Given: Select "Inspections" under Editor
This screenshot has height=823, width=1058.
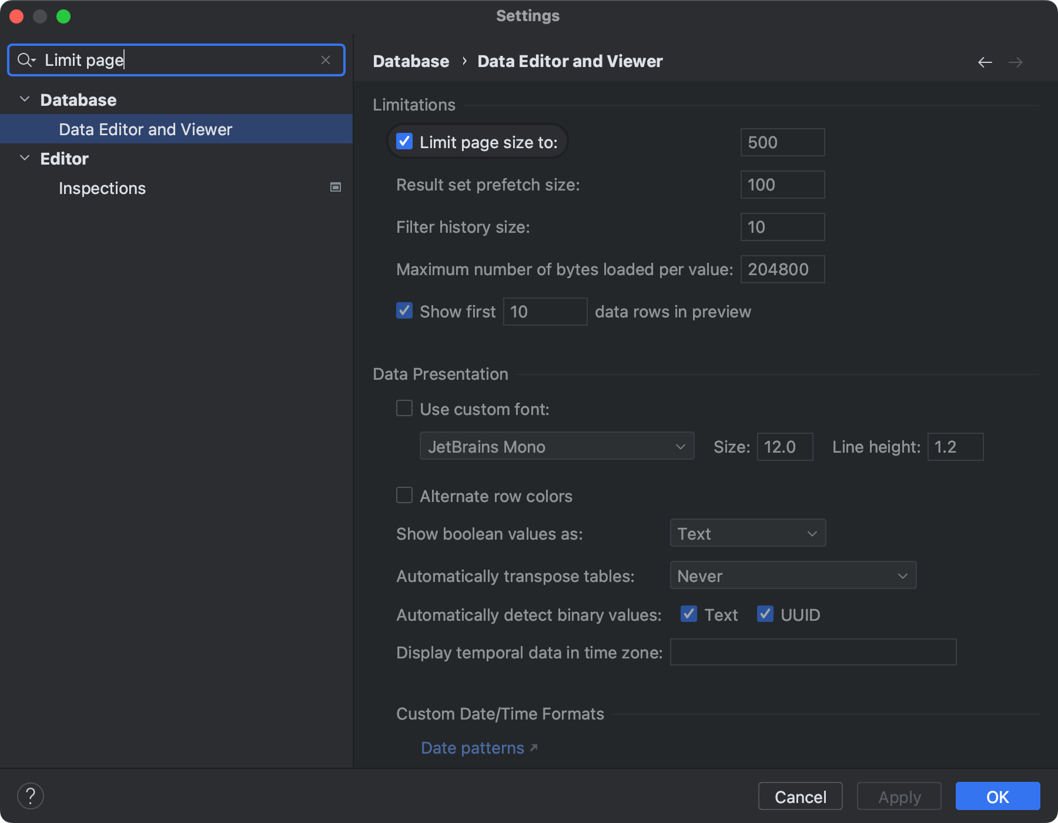Looking at the screenshot, I should (102, 188).
